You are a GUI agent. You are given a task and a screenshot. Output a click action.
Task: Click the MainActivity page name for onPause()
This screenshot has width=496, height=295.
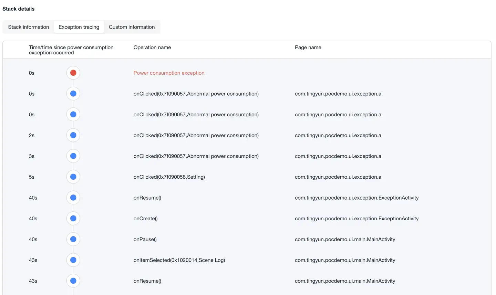[x=345, y=239]
